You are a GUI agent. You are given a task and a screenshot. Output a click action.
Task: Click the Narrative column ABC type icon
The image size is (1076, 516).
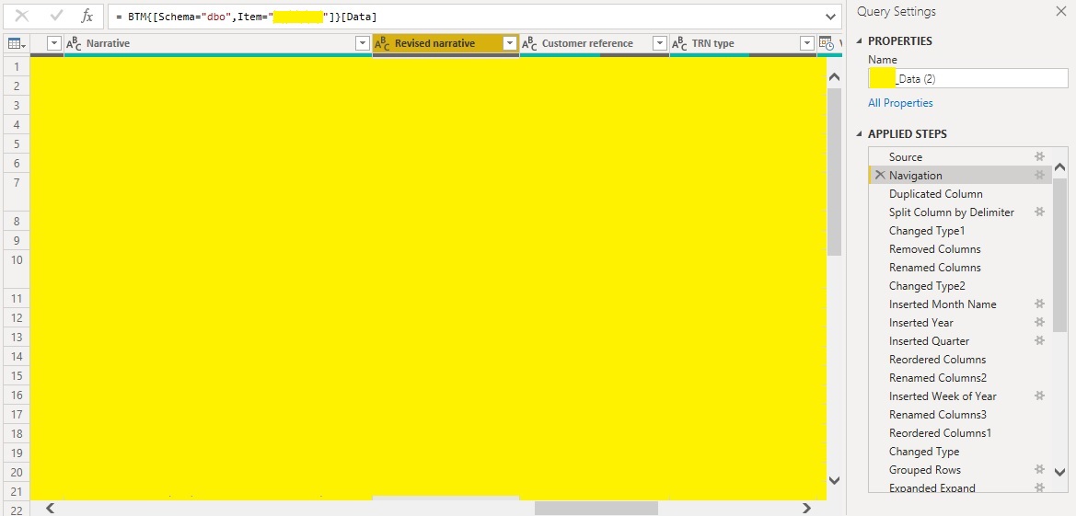pyautogui.click(x=74, y=44)
